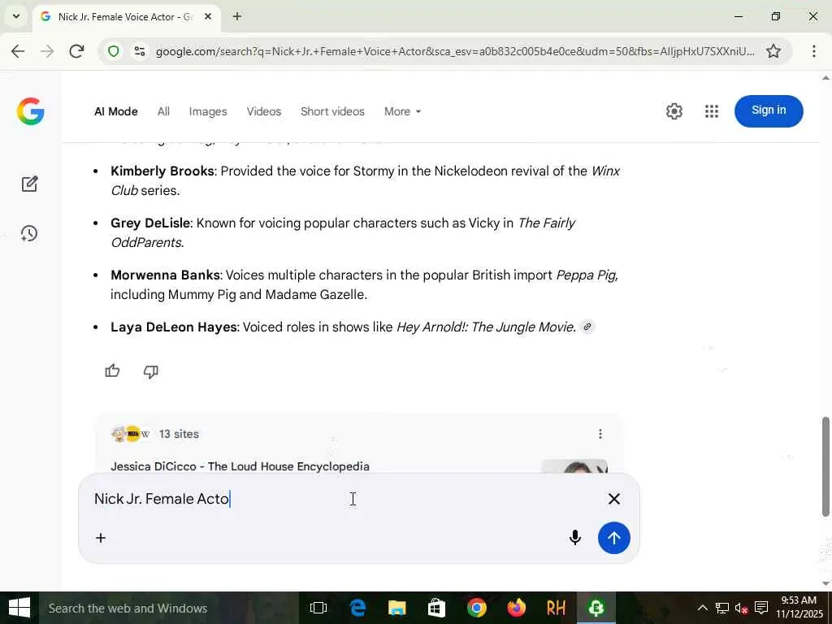Give the response a thumbs down
This screenshot has width=832, height=624.
tap(150, 370)
